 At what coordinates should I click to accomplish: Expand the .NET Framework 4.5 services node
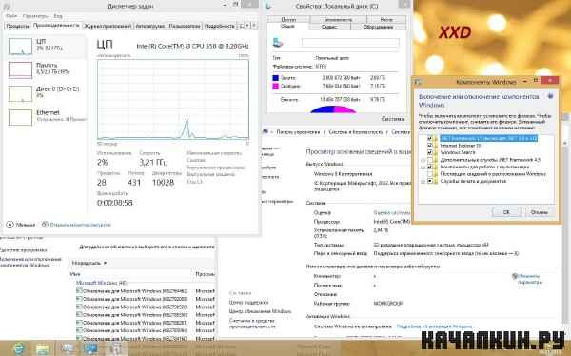[x=423, y=160]
